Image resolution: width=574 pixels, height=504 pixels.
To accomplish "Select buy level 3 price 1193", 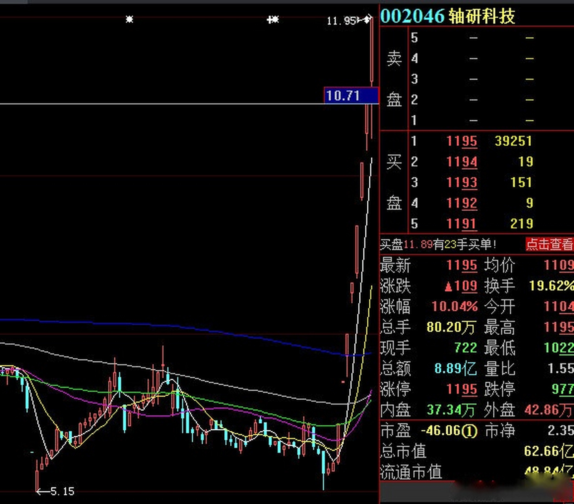I will pos(462,182).
